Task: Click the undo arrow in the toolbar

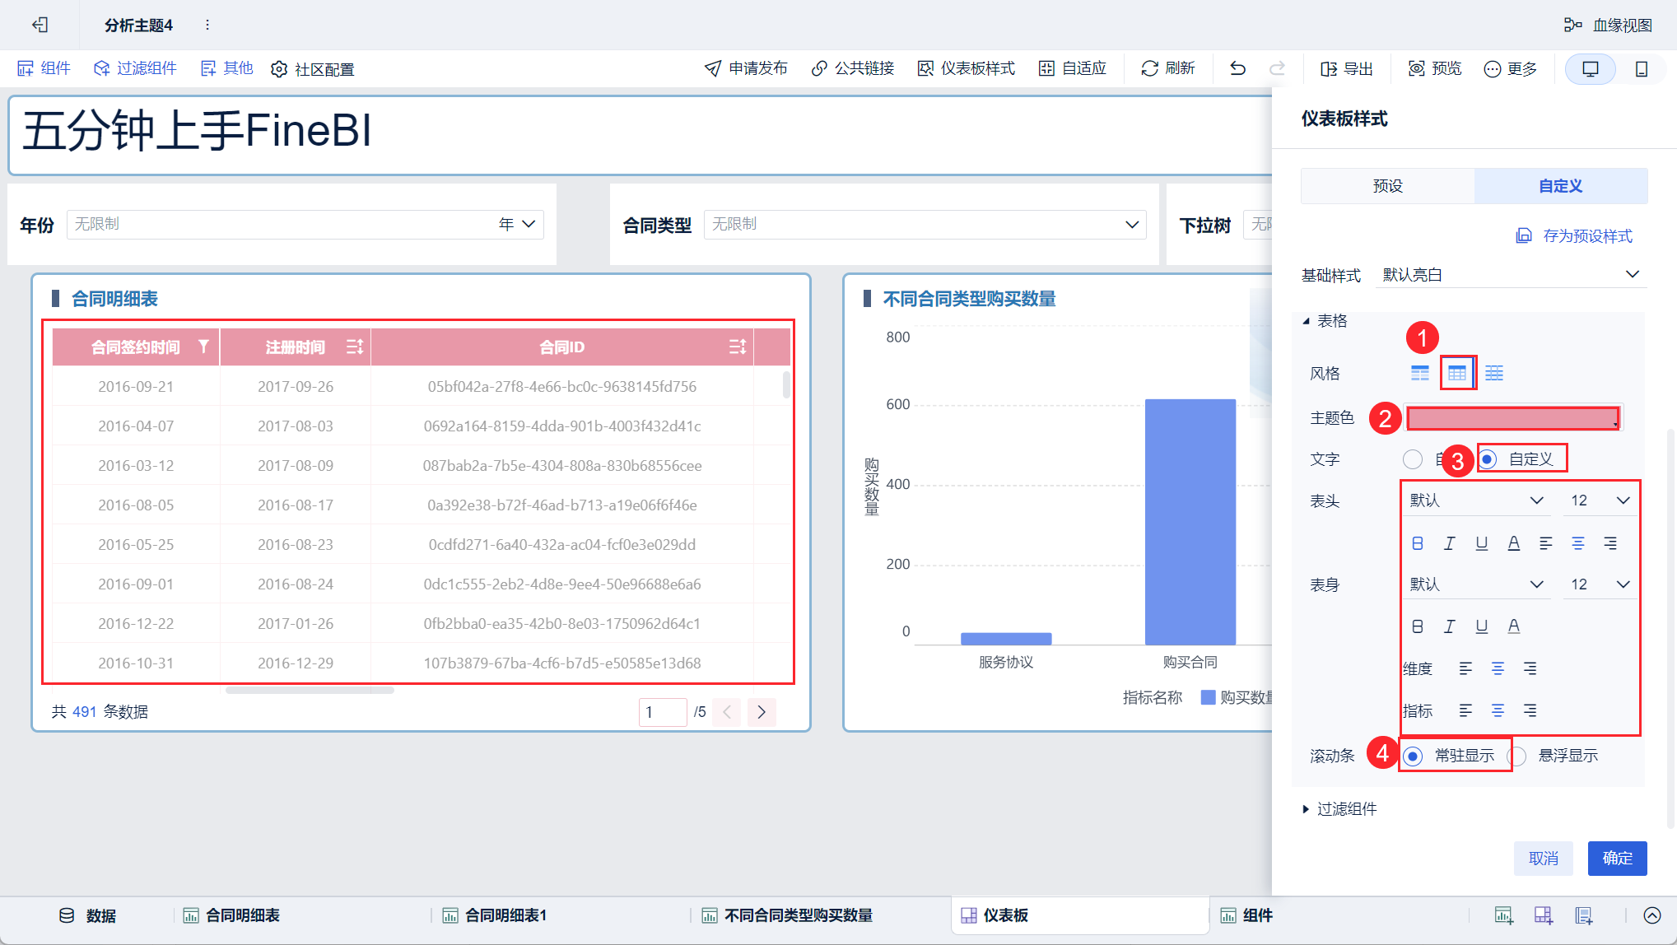Action: [1237, 68]
